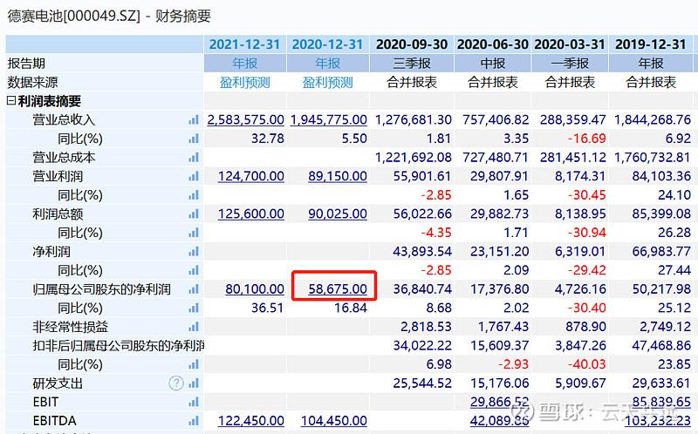Click 盈利预测 under 2020-12-31
This screenshot has width=698, height=434.
tap(328, 83)
